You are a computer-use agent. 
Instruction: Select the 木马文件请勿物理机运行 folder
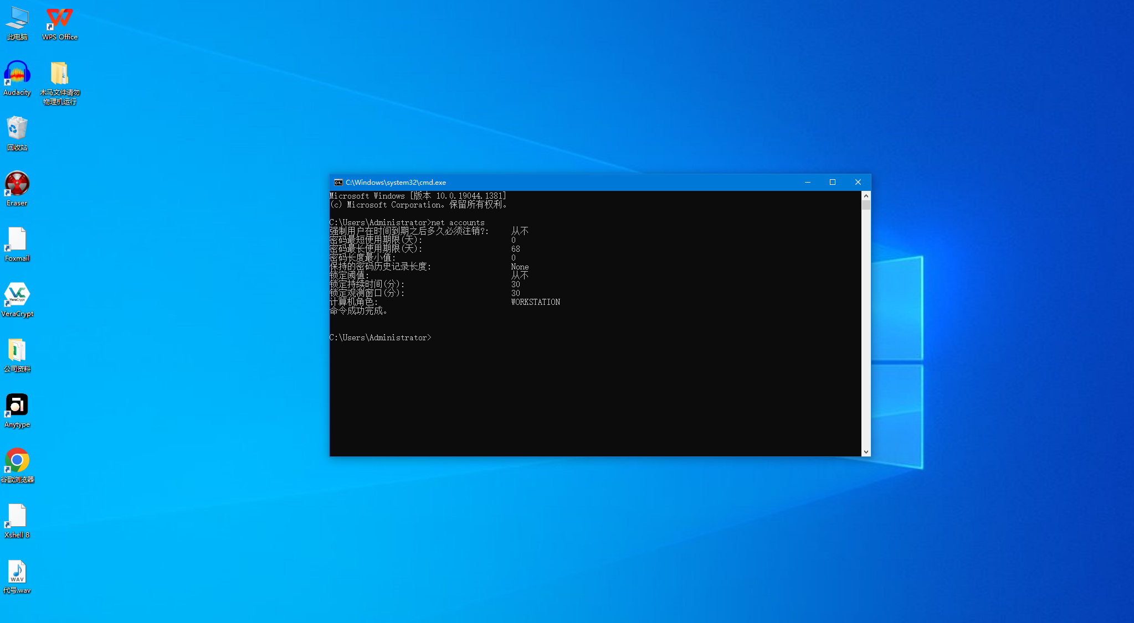[60, 82]
